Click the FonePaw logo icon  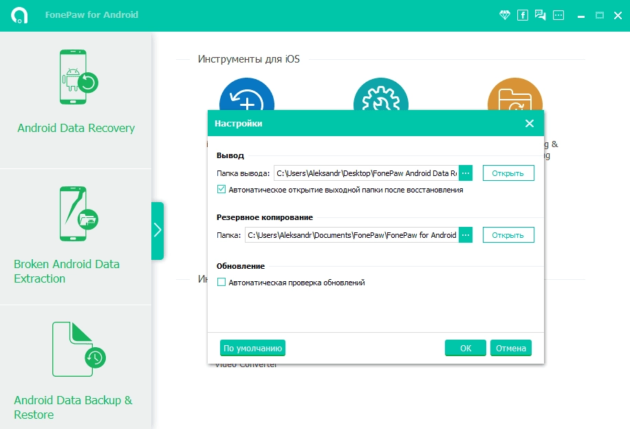pos(19,15)
